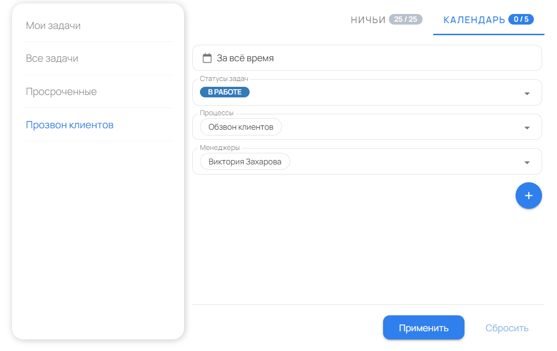Image resolution: width=557 pixels, height=351 pixels.
Task: Switch to the НИЧЬИ tab
Action: [368, 20]
